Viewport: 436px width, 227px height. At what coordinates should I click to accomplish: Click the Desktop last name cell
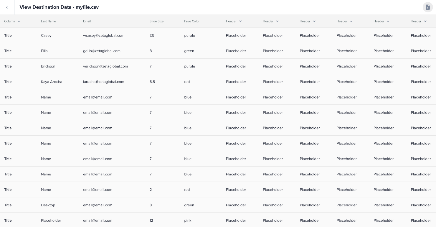pyautogui.click(x=48, y=205)
